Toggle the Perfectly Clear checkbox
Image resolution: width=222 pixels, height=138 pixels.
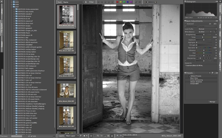(185, 26)
